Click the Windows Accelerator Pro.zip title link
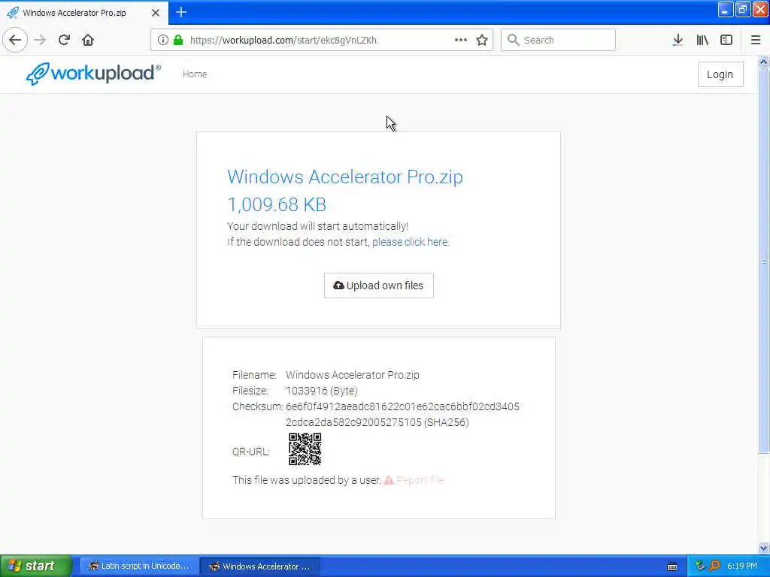The image size is (770, 577). coord(344,177)
